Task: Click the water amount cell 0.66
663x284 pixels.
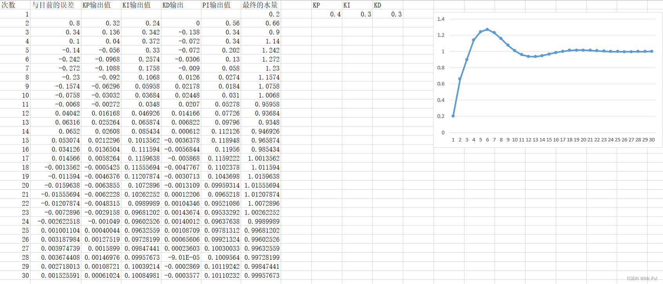Action: pos(261,23)
